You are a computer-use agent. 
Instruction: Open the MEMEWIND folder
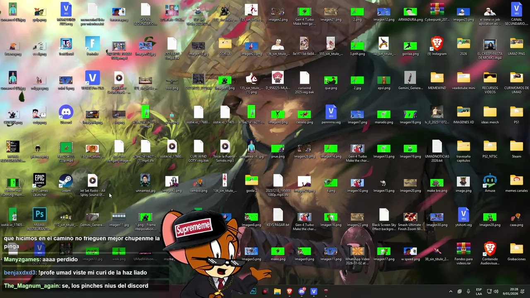point(437,81)
